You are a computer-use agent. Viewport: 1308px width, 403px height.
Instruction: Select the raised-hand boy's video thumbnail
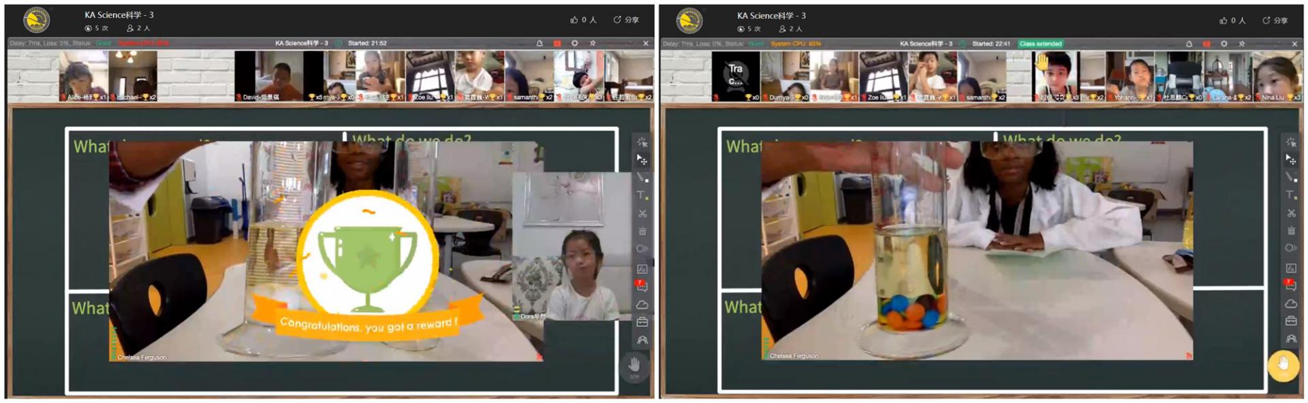point(1057,76)
